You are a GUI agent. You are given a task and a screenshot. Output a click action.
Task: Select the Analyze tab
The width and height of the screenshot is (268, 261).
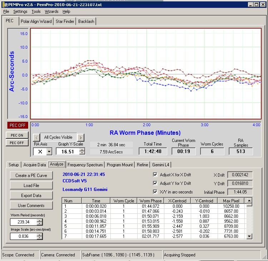click(x=56, y=164)
